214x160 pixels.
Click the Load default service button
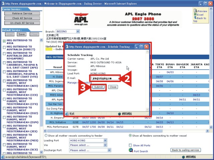click(x=10, y=34)
